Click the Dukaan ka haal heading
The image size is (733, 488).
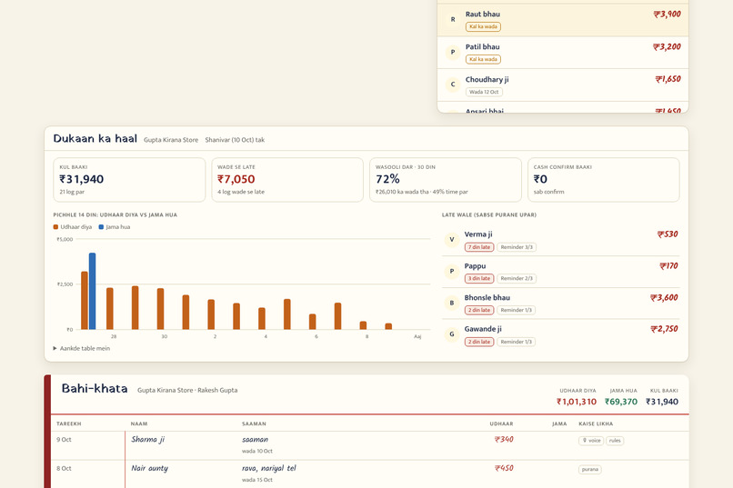pos(95,139)
